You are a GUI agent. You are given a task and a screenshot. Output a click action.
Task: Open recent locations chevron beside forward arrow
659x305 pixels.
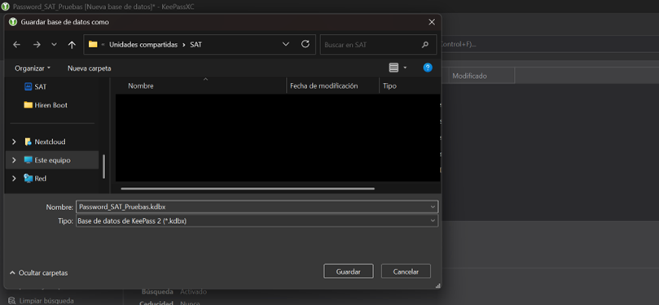tap(54, 45)
